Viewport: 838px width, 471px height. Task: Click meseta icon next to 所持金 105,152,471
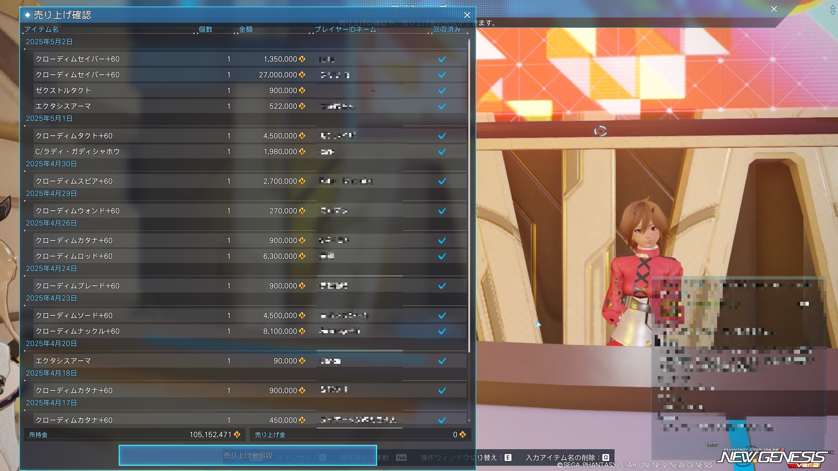(x=237, y=434)
